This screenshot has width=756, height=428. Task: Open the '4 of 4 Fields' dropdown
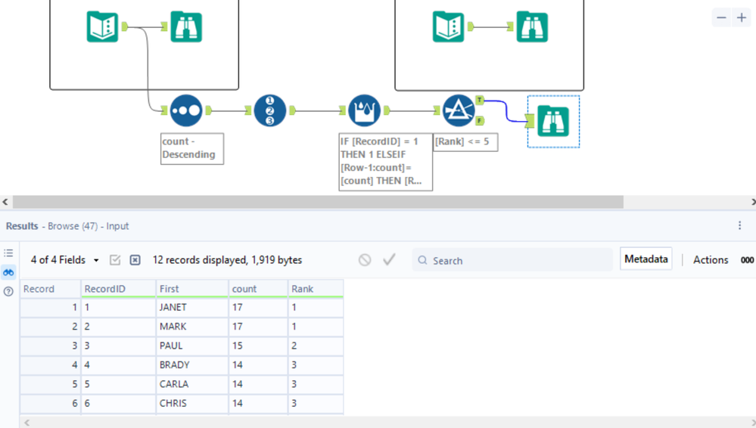65,260
